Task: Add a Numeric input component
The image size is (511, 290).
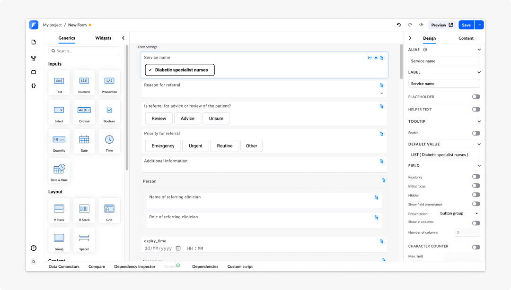Action: (x=84, y=83)
